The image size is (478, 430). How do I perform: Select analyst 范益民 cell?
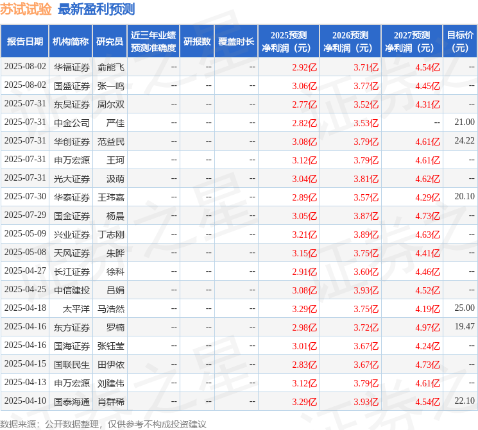[111, 142]
